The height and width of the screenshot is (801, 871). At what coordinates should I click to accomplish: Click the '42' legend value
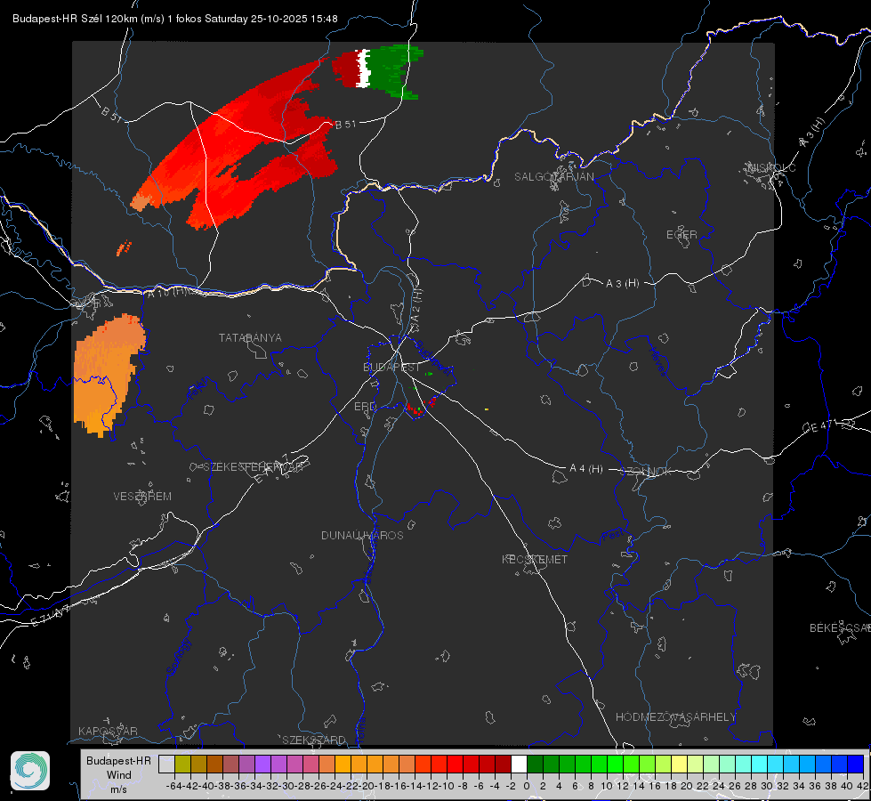point(863,786)
